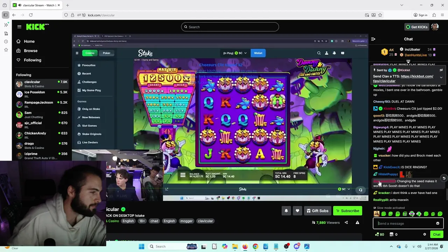Expand the chat leaderboard handle
Viewport: 448px width, 252px height.
click(408, 62)
